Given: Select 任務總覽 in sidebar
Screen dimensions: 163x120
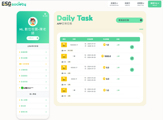Looking at the screenshot, I should pos(33,64).
